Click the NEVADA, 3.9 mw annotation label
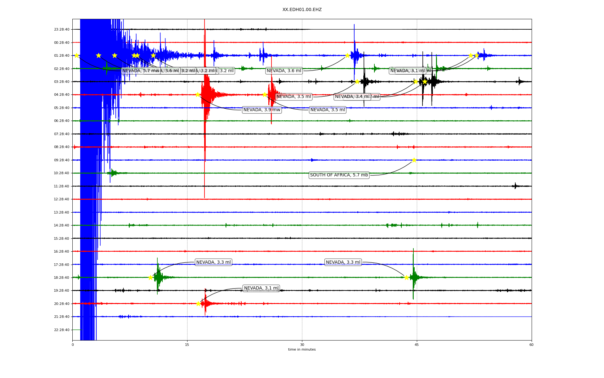The width and height of the screenshot is (604, 378). [x=262, y=110]
